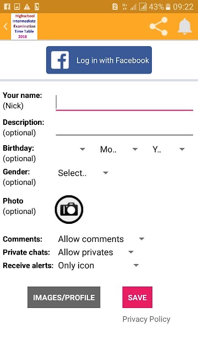Expand the birthday day dropdown
This screenshot has height=352, width=198.
[71, 149]
